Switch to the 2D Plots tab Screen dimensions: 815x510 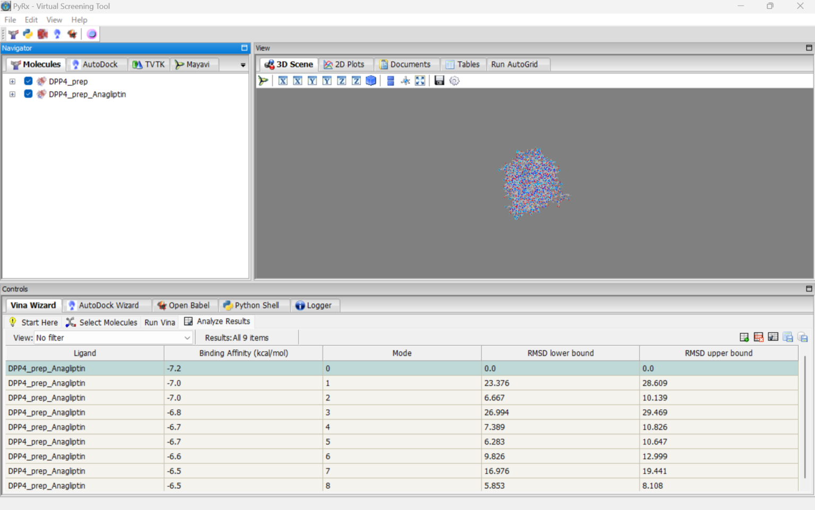346,64
